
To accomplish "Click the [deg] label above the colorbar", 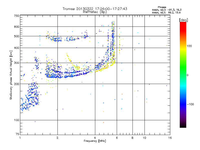I will coord(183,20).
